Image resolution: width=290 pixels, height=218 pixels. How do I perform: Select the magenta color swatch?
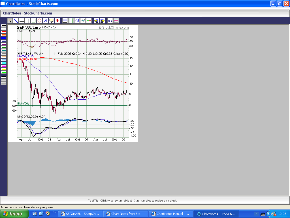[x=4, y=66]
